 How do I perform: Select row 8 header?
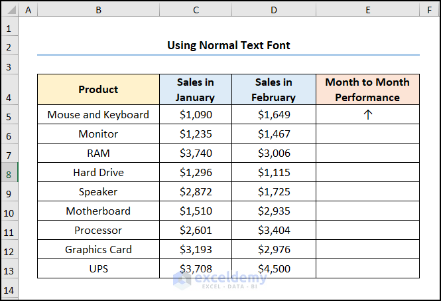[x=9, y=173]
